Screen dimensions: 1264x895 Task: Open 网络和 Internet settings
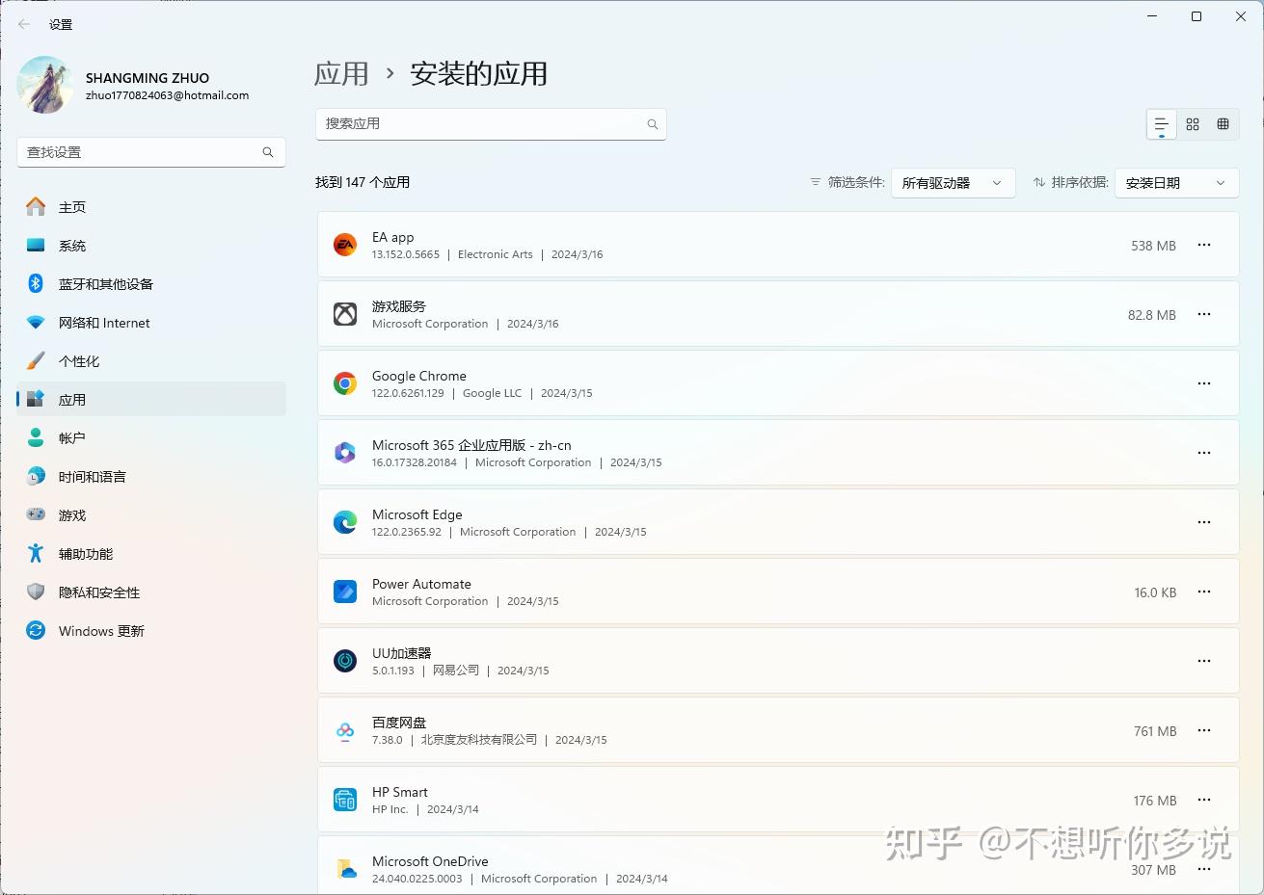click(151, 323)
